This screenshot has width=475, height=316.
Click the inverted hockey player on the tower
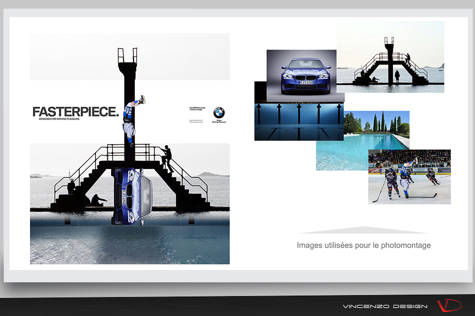coord(133,121)
